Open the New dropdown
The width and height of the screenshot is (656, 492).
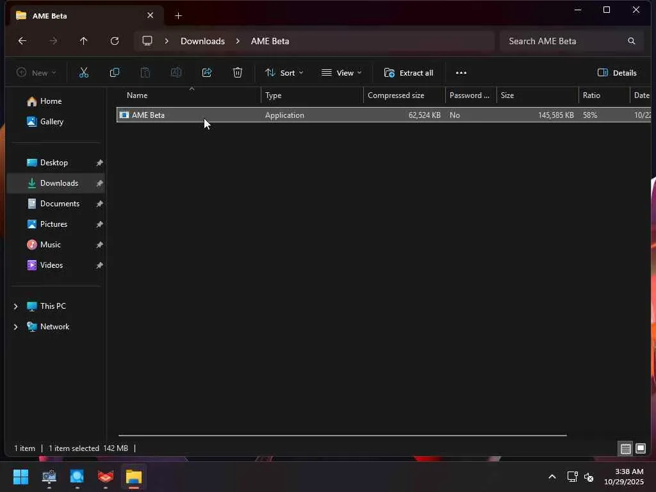[36, 73]
